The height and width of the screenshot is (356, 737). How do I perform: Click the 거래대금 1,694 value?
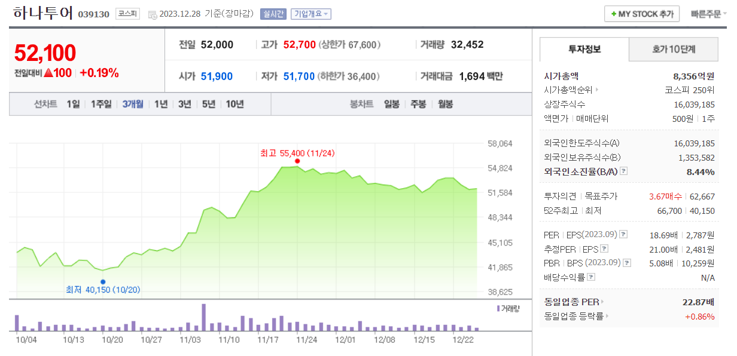click(x=472, y=76)
